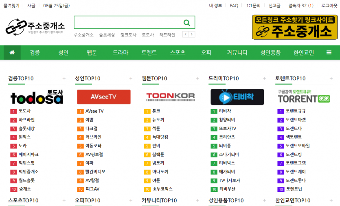
Task: Open rank 2 하프라인 in 검증TOP10 list
Action: [x=26, y=120]
